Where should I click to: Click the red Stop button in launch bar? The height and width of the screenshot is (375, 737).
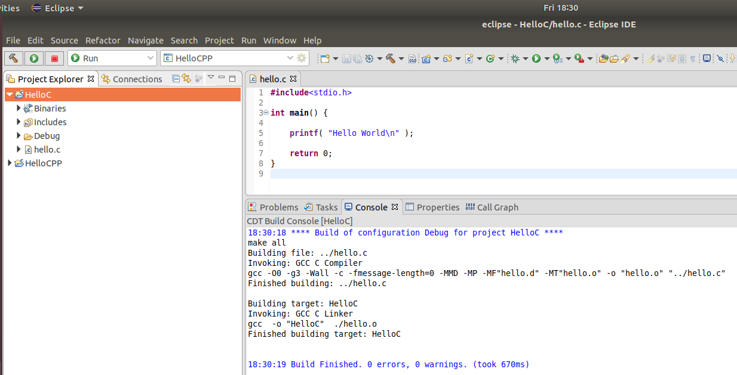54,58
